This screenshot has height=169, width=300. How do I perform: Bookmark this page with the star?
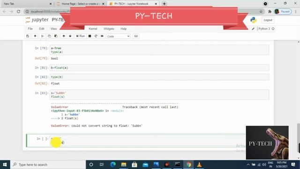click(261, 11)
